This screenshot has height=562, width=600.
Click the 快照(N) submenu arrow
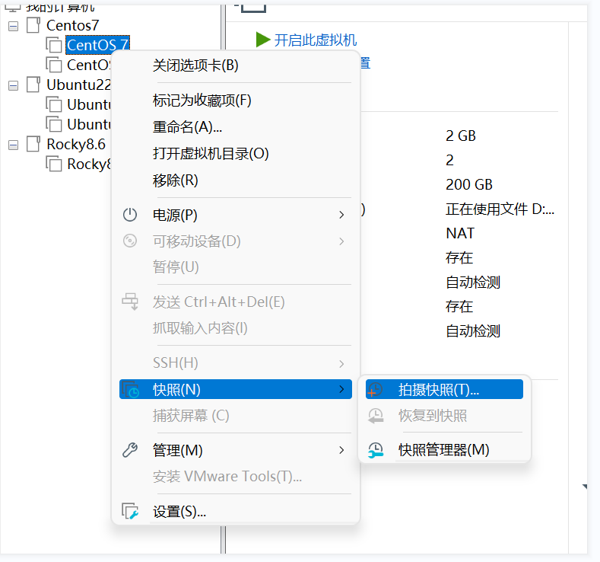341,389
